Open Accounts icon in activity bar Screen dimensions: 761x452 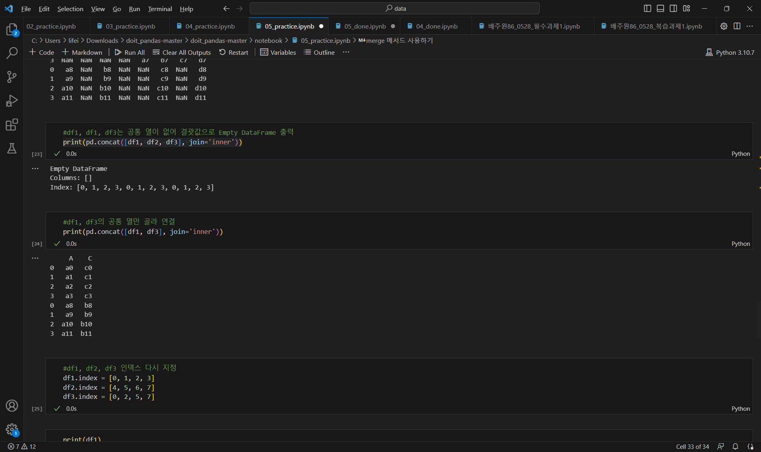(12, 406)
